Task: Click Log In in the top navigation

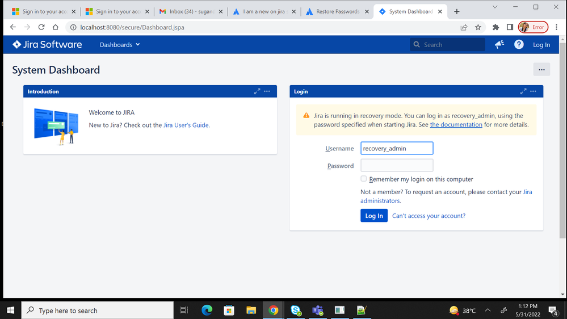Action: [541, 45]
